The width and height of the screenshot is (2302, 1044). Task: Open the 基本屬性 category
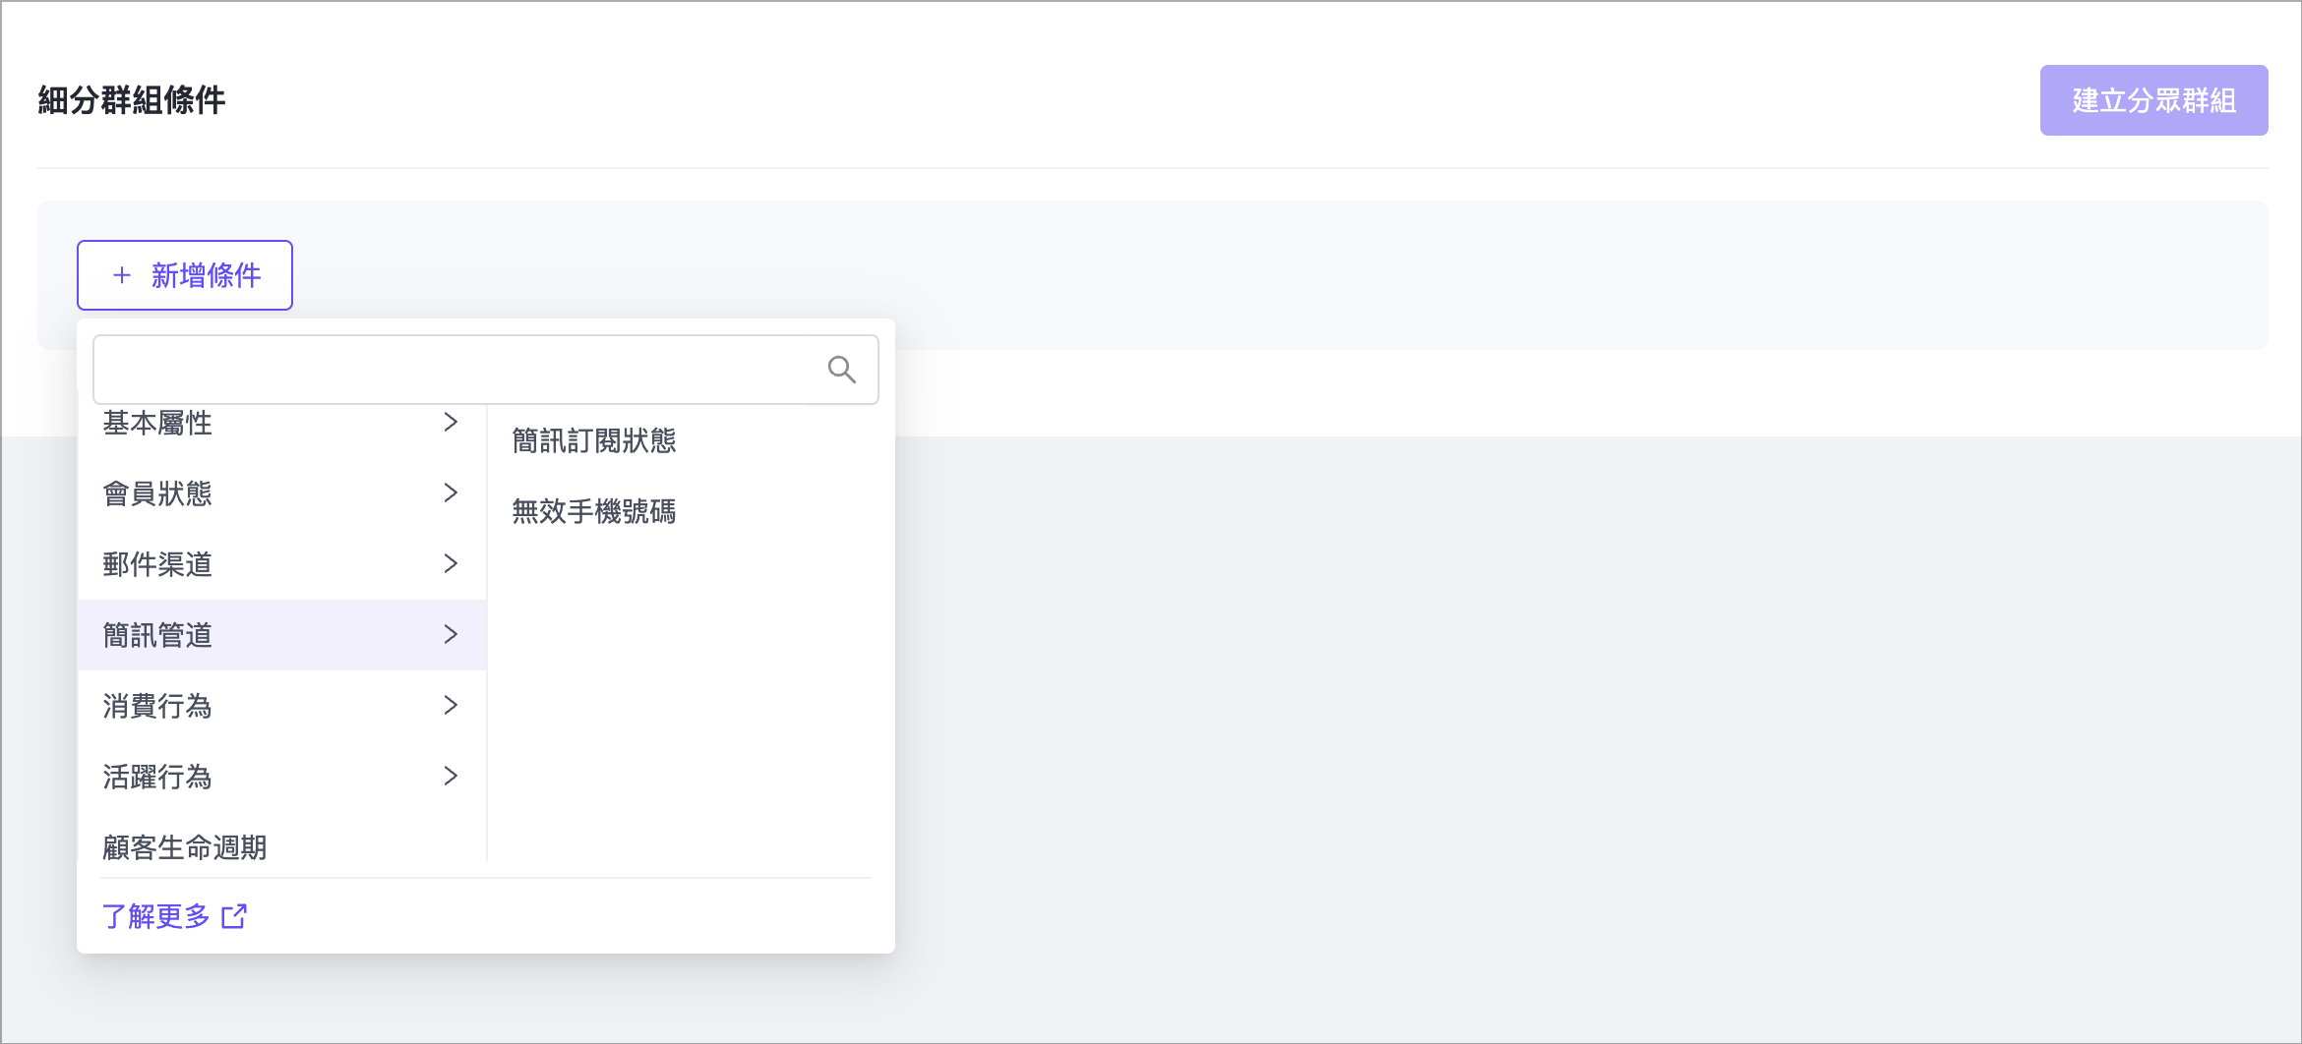point(157,424)
